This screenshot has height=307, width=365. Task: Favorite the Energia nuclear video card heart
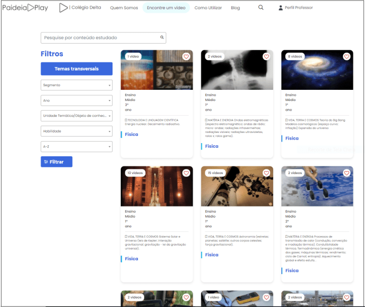point(186,56)
